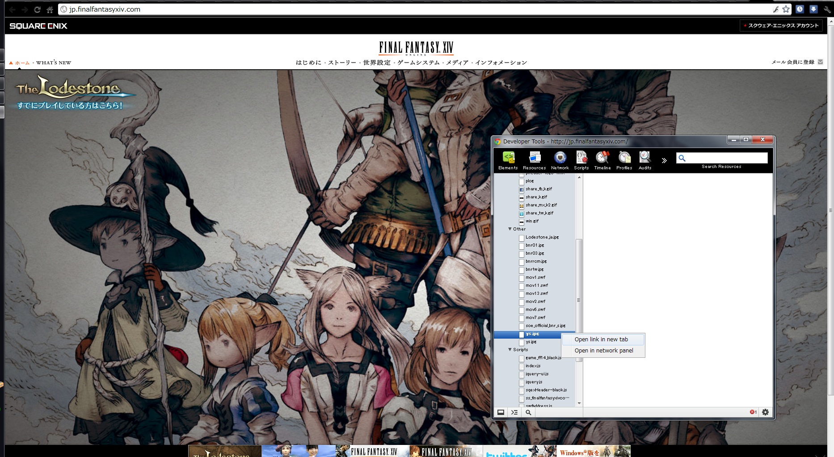Click the dock window icon in DevTools

tap(501, 412)
